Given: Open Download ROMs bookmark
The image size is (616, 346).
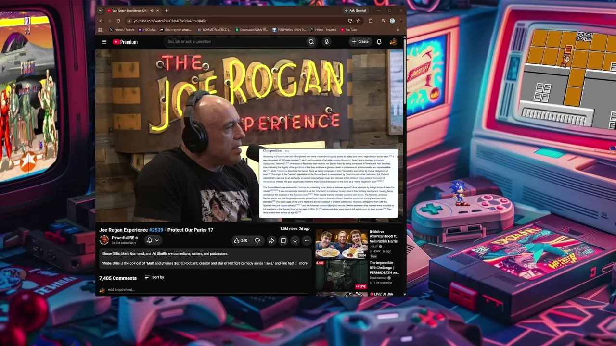Looking at the screenshot, I should (x=251, y=30).
